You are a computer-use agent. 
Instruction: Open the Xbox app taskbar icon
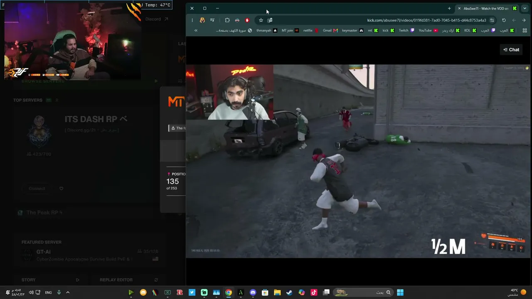point(167,292)
